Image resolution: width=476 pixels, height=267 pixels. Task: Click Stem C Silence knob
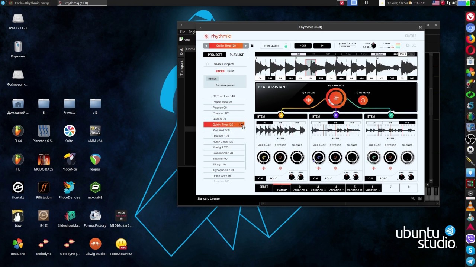click(407, 158)
